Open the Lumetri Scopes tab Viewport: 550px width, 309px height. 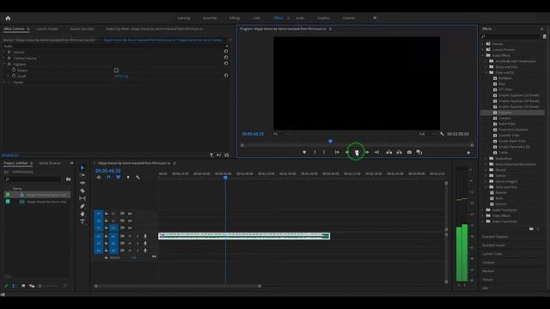point(47,29)
